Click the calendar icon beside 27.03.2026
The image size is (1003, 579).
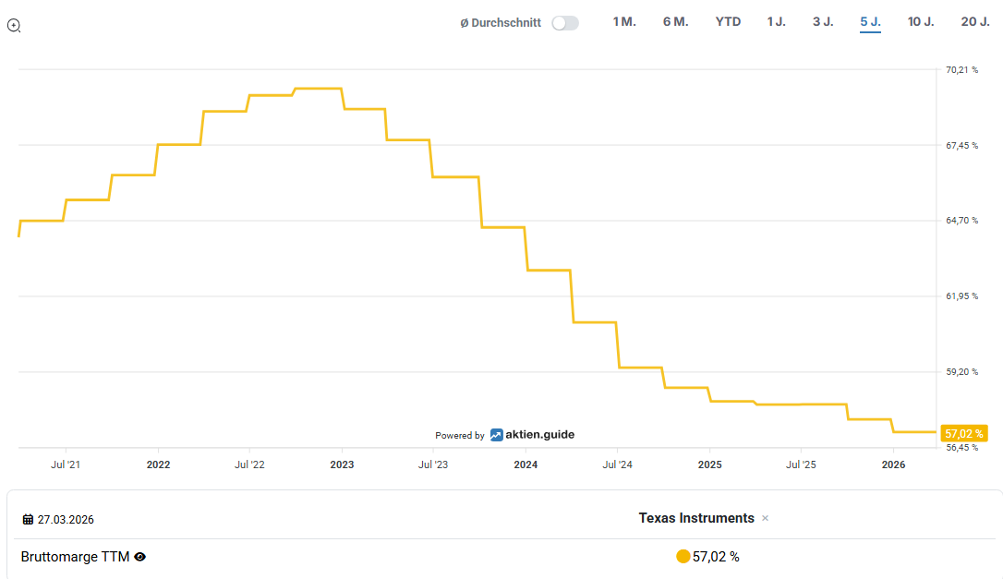[28, 520]
